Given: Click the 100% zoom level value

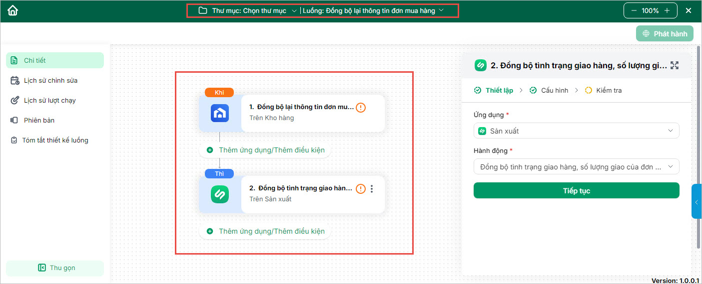Looking at the screenshot, I should pos(650,10).
